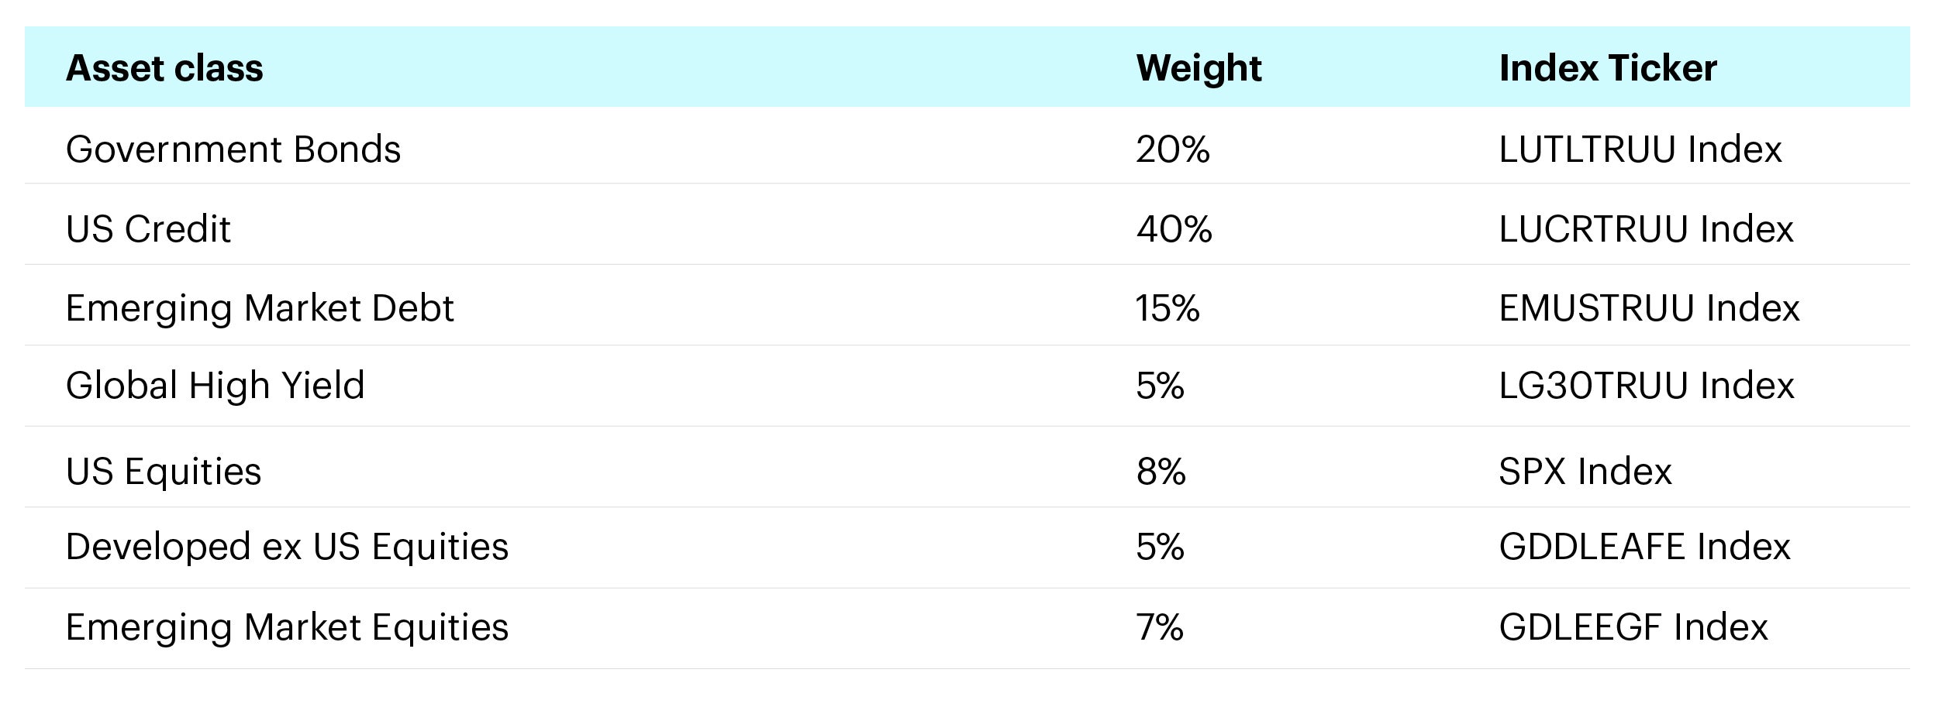Select the Index Ticker column header
The height and width of the screenshot is (721, 1935).
(x=1608, y=68)
